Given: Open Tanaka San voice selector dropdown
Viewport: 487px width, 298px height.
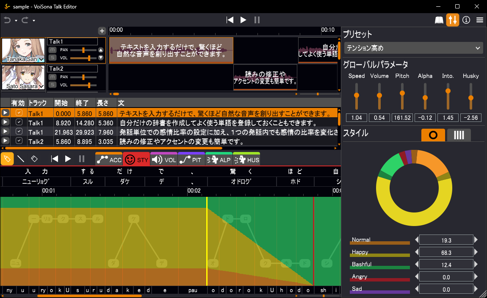Looking at the screenshot, I should tap(41, 60).
